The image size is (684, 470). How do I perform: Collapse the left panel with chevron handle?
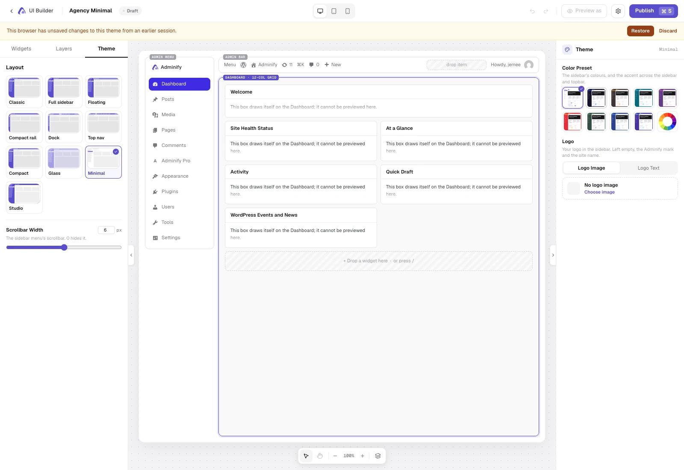pyautogui.click(x=131, y=255)
